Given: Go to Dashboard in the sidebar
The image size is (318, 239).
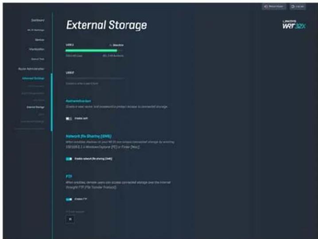Looking at the screenshot, I should (x=38, y=20).
